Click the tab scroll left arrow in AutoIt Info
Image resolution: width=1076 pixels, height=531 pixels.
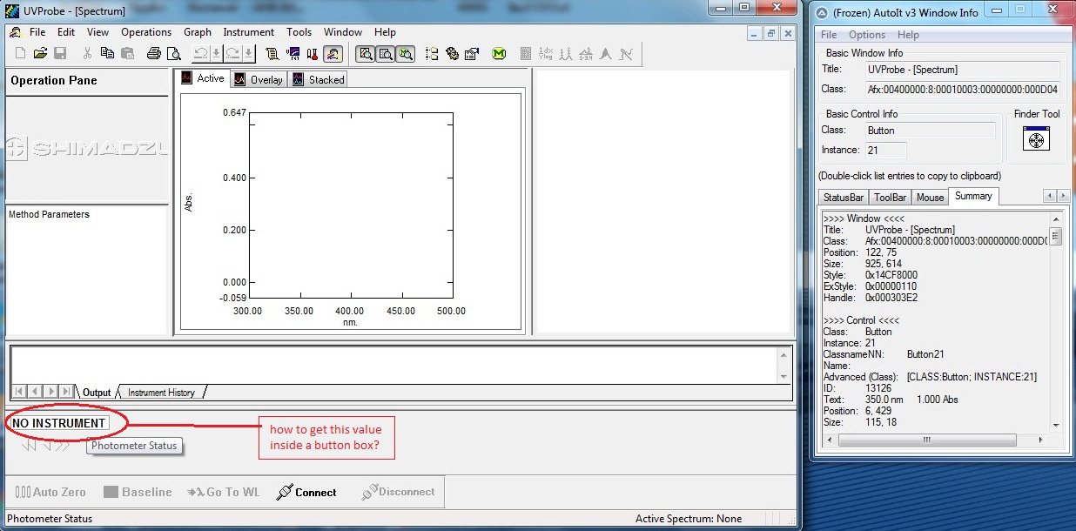(1050, 197)
